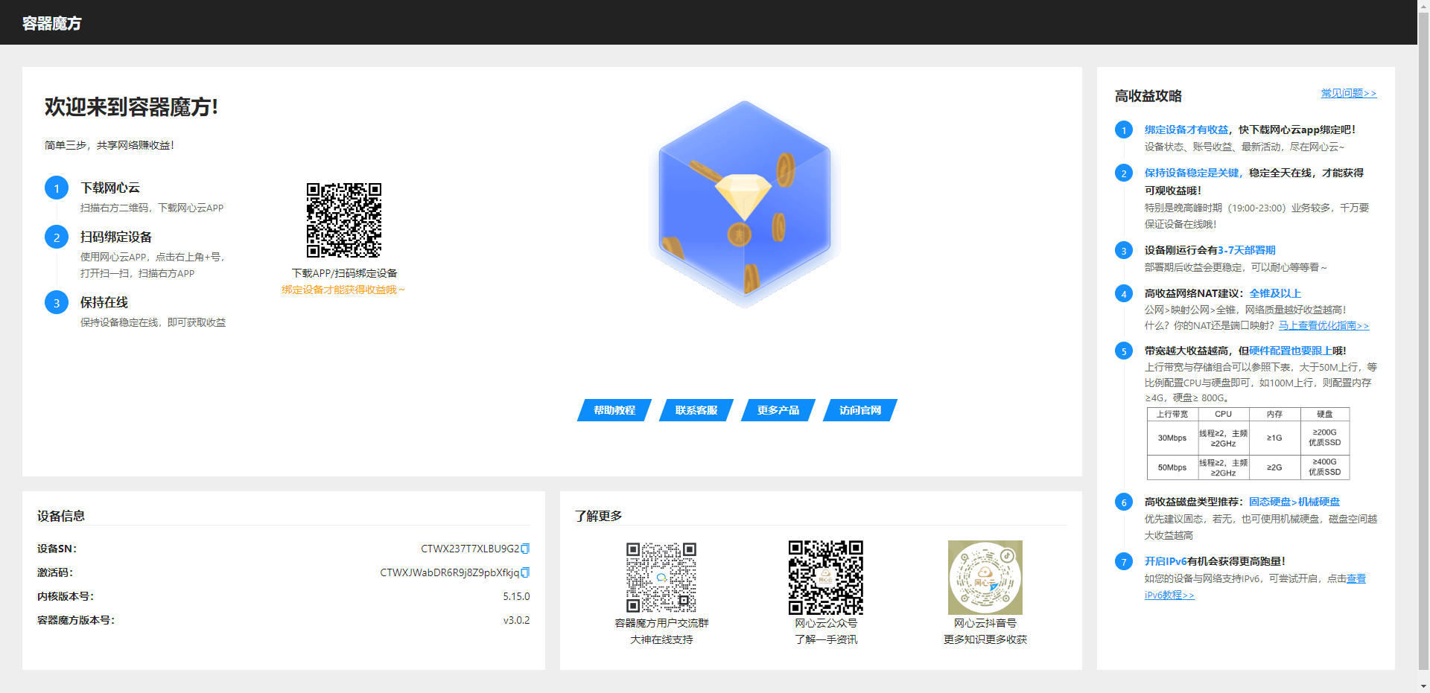Screen dimensions: 1430x693
Task: Click the orange 绑定设备才能获得收益哦~ text
Action: click(x=343, y=290)
